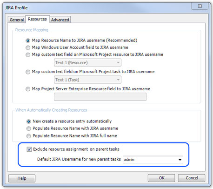Close the JIRA Profile dialog
This screenshot has width=213, height=189.
coord(200,6)
